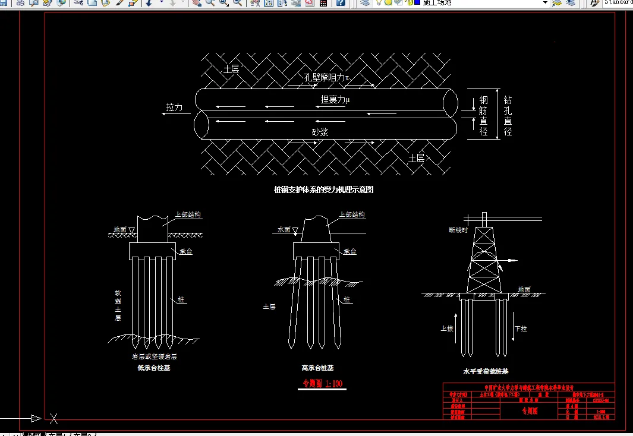Click the Help question mark icon

[341, 2]
